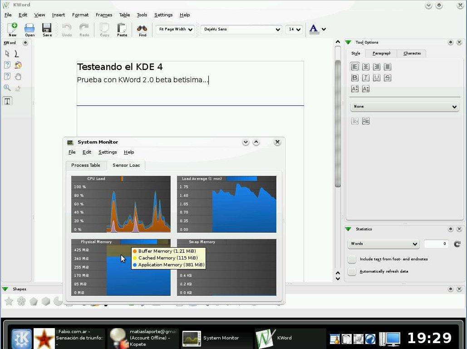This screenshot has height=349, width=467.
Task: Toggle Bold formatting button
Action: tap(355, 78)
